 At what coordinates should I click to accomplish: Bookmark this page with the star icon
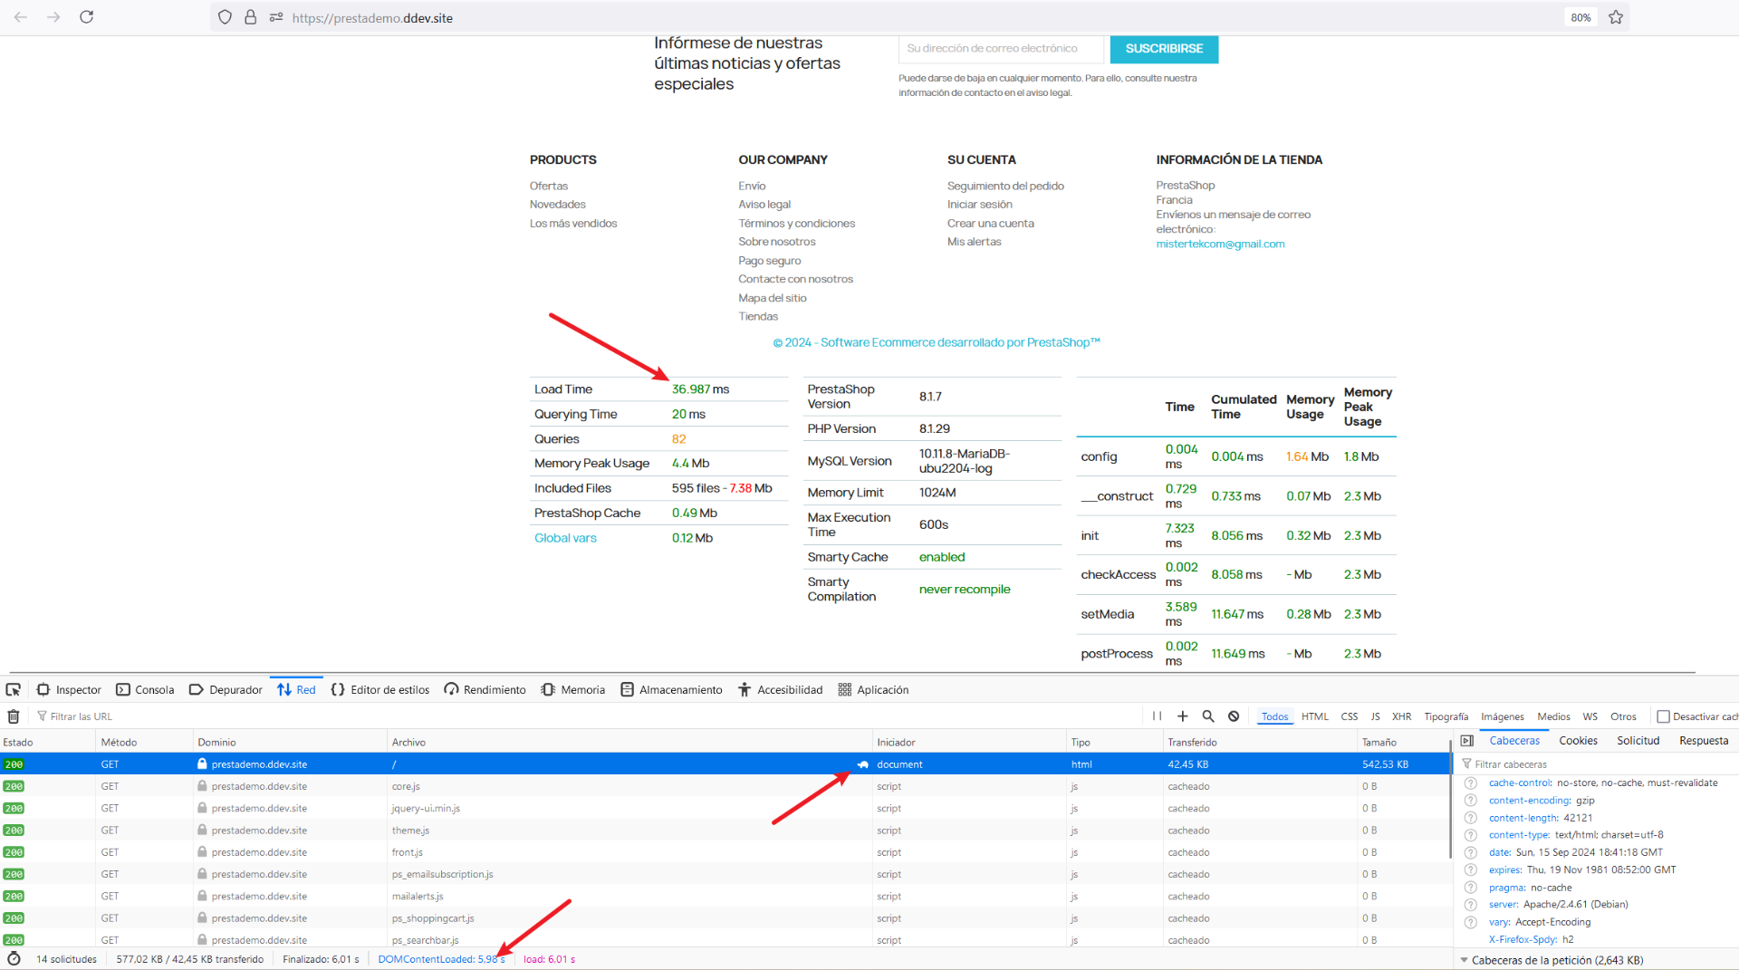[1616, 17]
